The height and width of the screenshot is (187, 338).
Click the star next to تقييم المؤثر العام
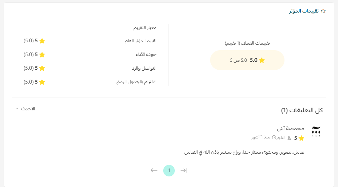[x=42, y=41]
